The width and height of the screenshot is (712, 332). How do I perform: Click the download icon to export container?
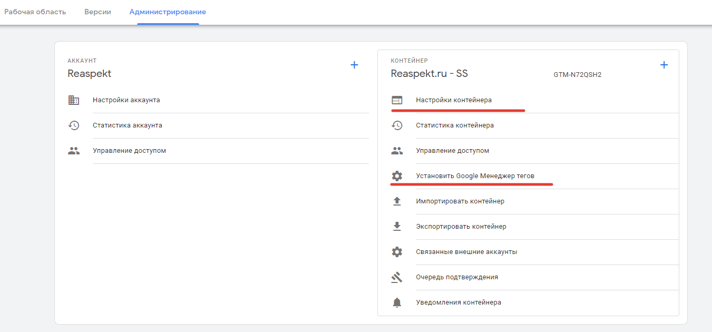tap(397, 227)
